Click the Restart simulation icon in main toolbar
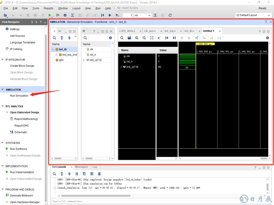This screenshot has height=205, width=274. pyautogui.click(x=102, y=15)
